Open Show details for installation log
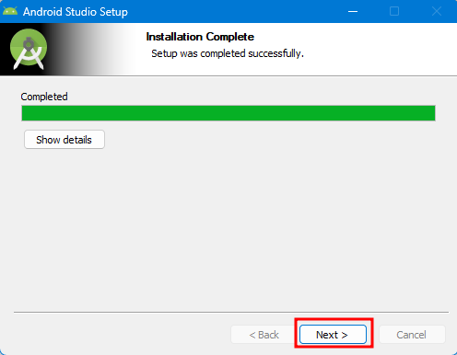This screenshot has width=457, height=355. (64, 140)
